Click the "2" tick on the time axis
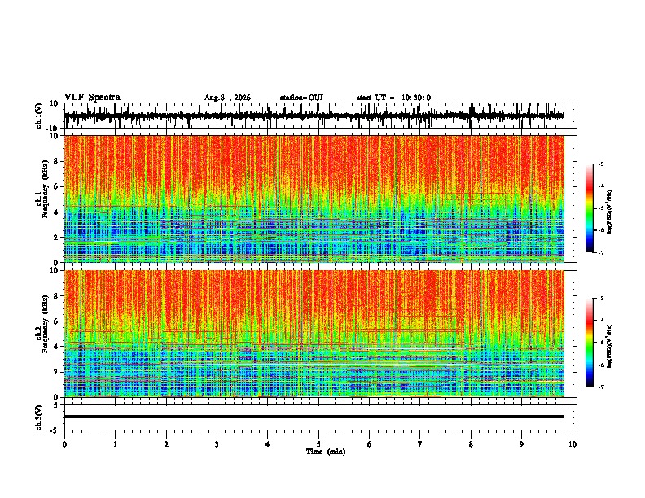Viewport: 645px width, 498px height. [x=166, y=444]
